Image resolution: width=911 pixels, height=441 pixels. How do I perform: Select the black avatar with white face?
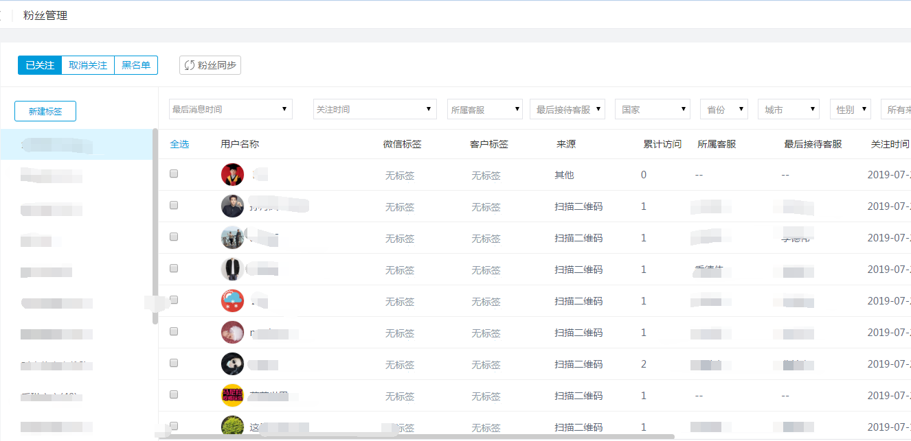[x=232, y=364]
